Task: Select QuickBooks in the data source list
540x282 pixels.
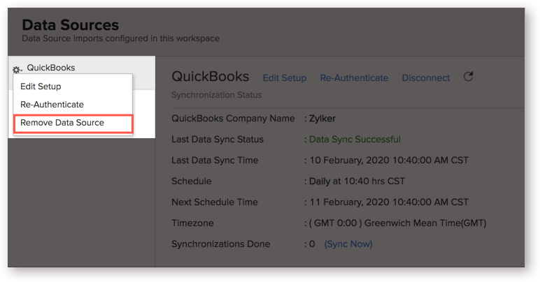Action: pyautogui.click(x=51, y=68)
